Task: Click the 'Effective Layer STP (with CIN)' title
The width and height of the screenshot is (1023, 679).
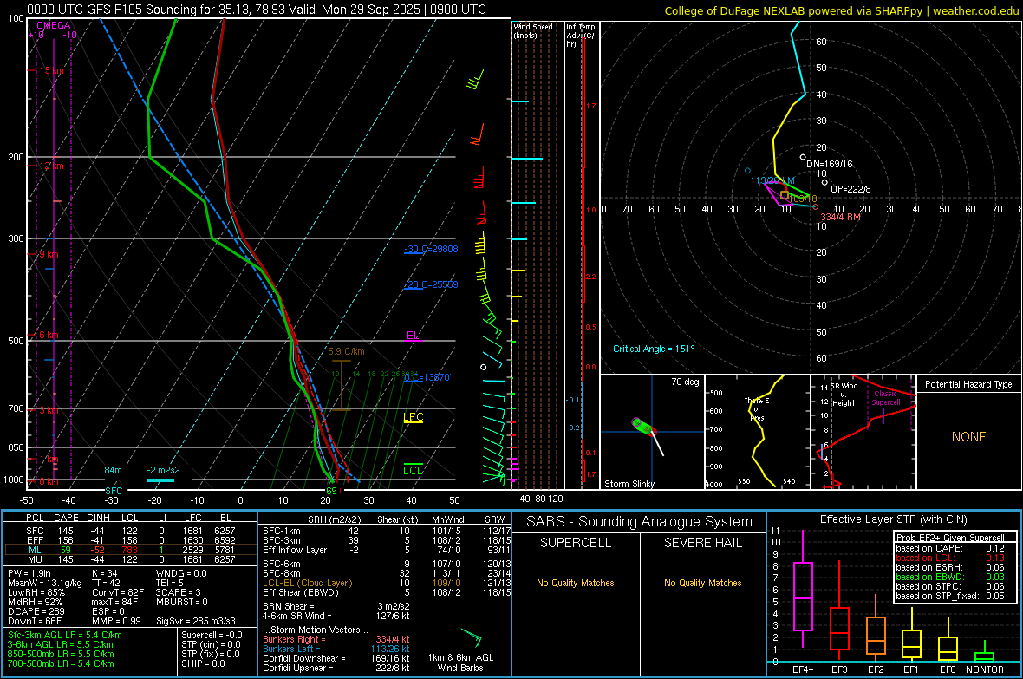Action: (x=894, y=519)
